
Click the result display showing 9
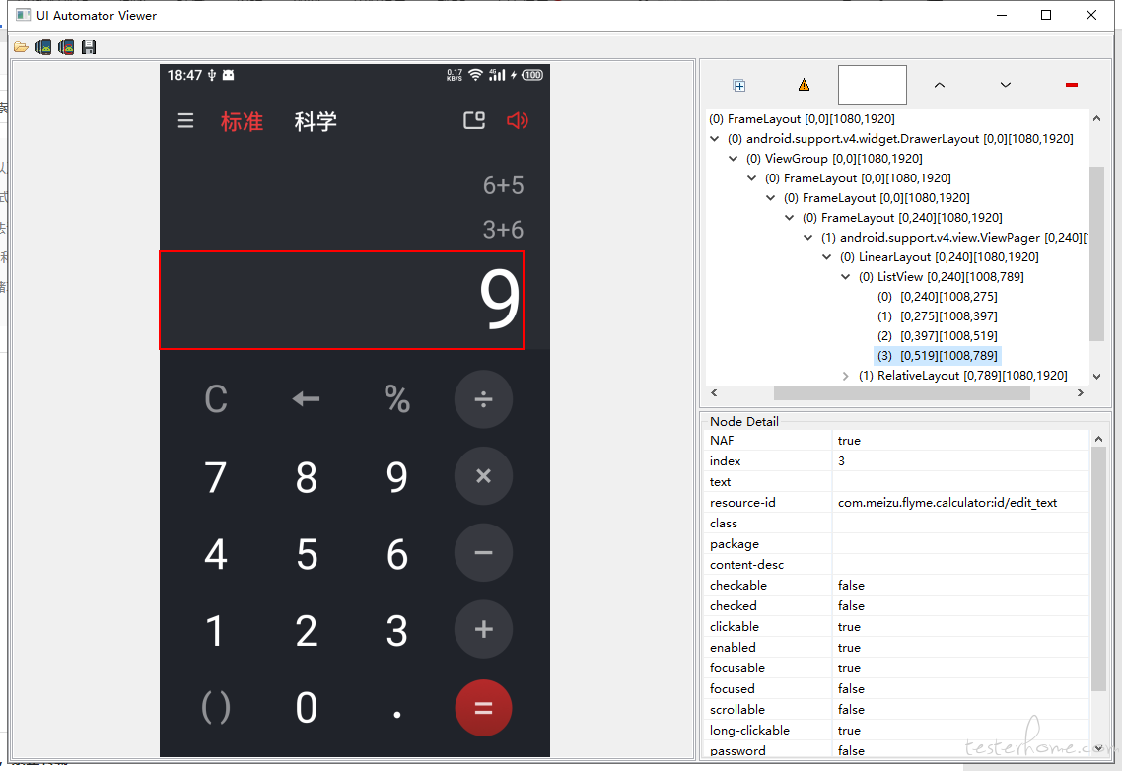click(342, 300)
